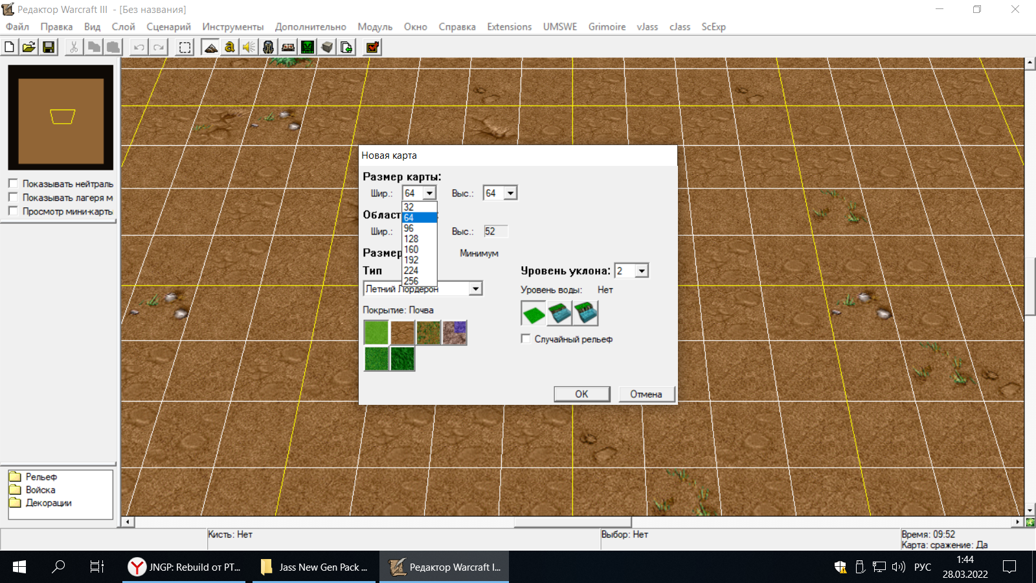Open taskbar search magnifier
The image size is (1036, 583).
click(58, 567)
